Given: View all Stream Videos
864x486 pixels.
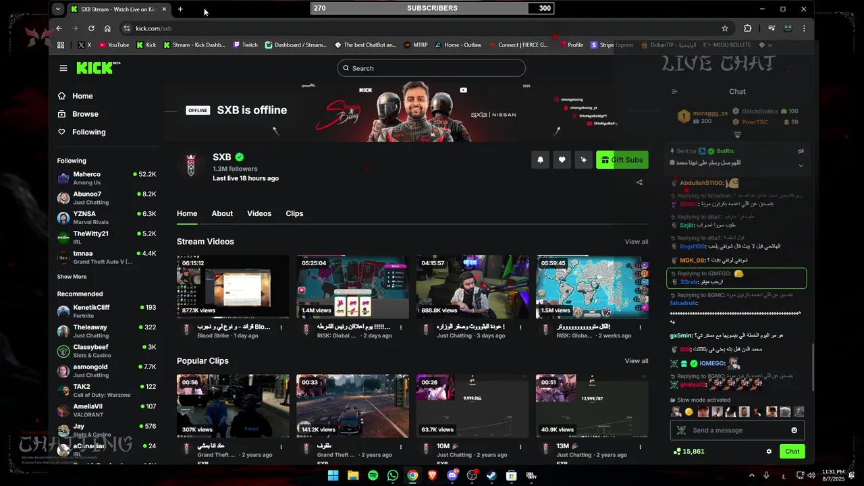Looking at the screenshot, I should [x=637, y=242].
